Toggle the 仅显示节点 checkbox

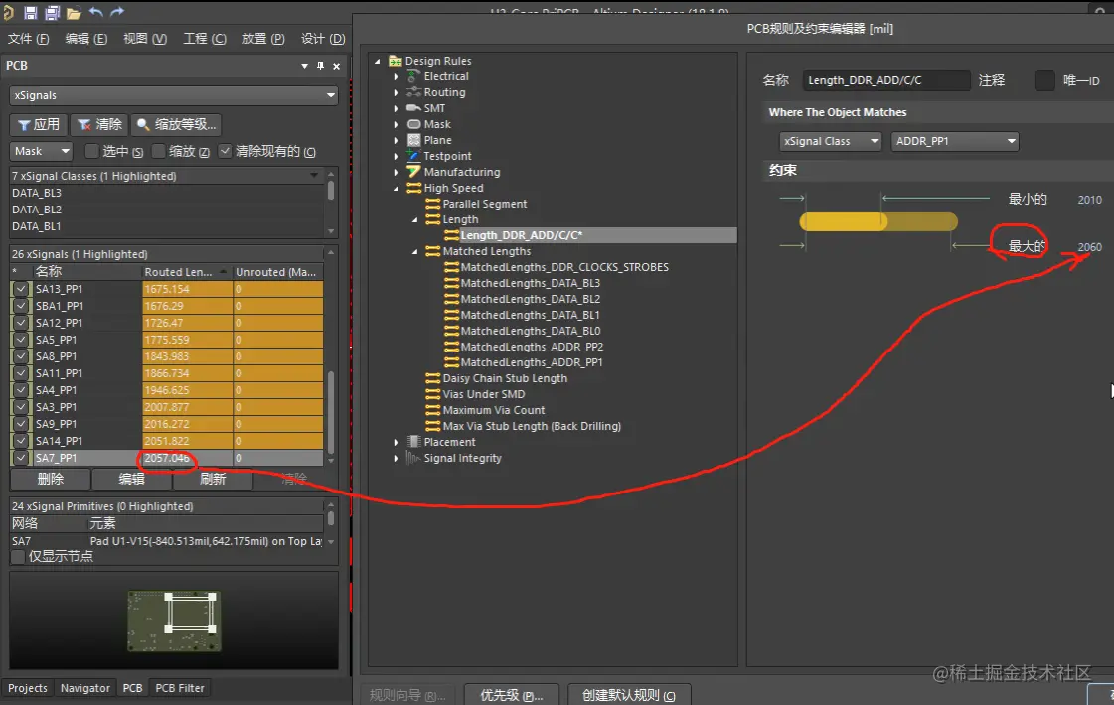pos(18,557)
